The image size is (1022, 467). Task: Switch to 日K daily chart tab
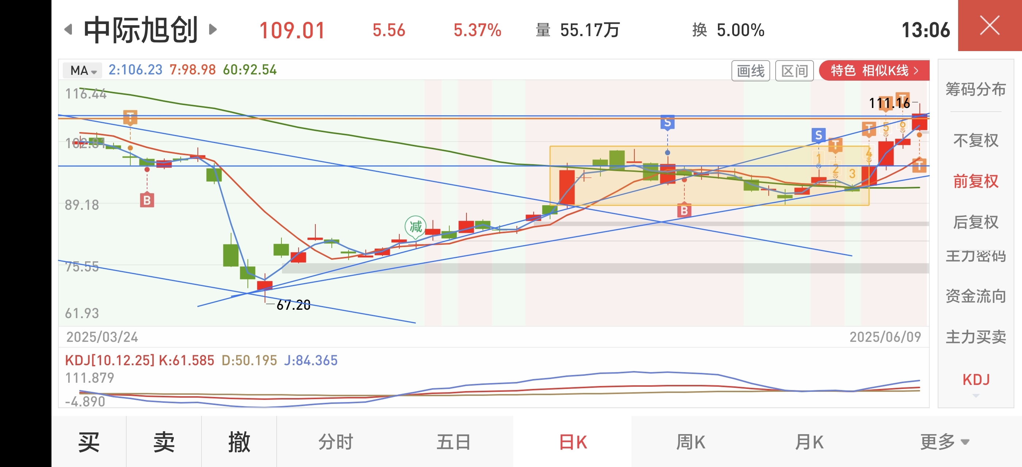click(572, 441)
